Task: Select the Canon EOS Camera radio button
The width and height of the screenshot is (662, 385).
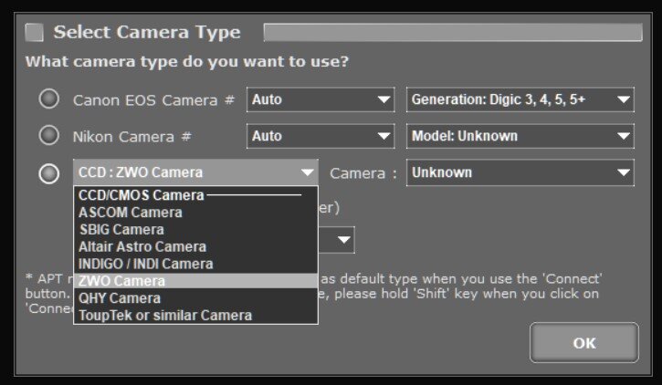Action: coord(49,99)
